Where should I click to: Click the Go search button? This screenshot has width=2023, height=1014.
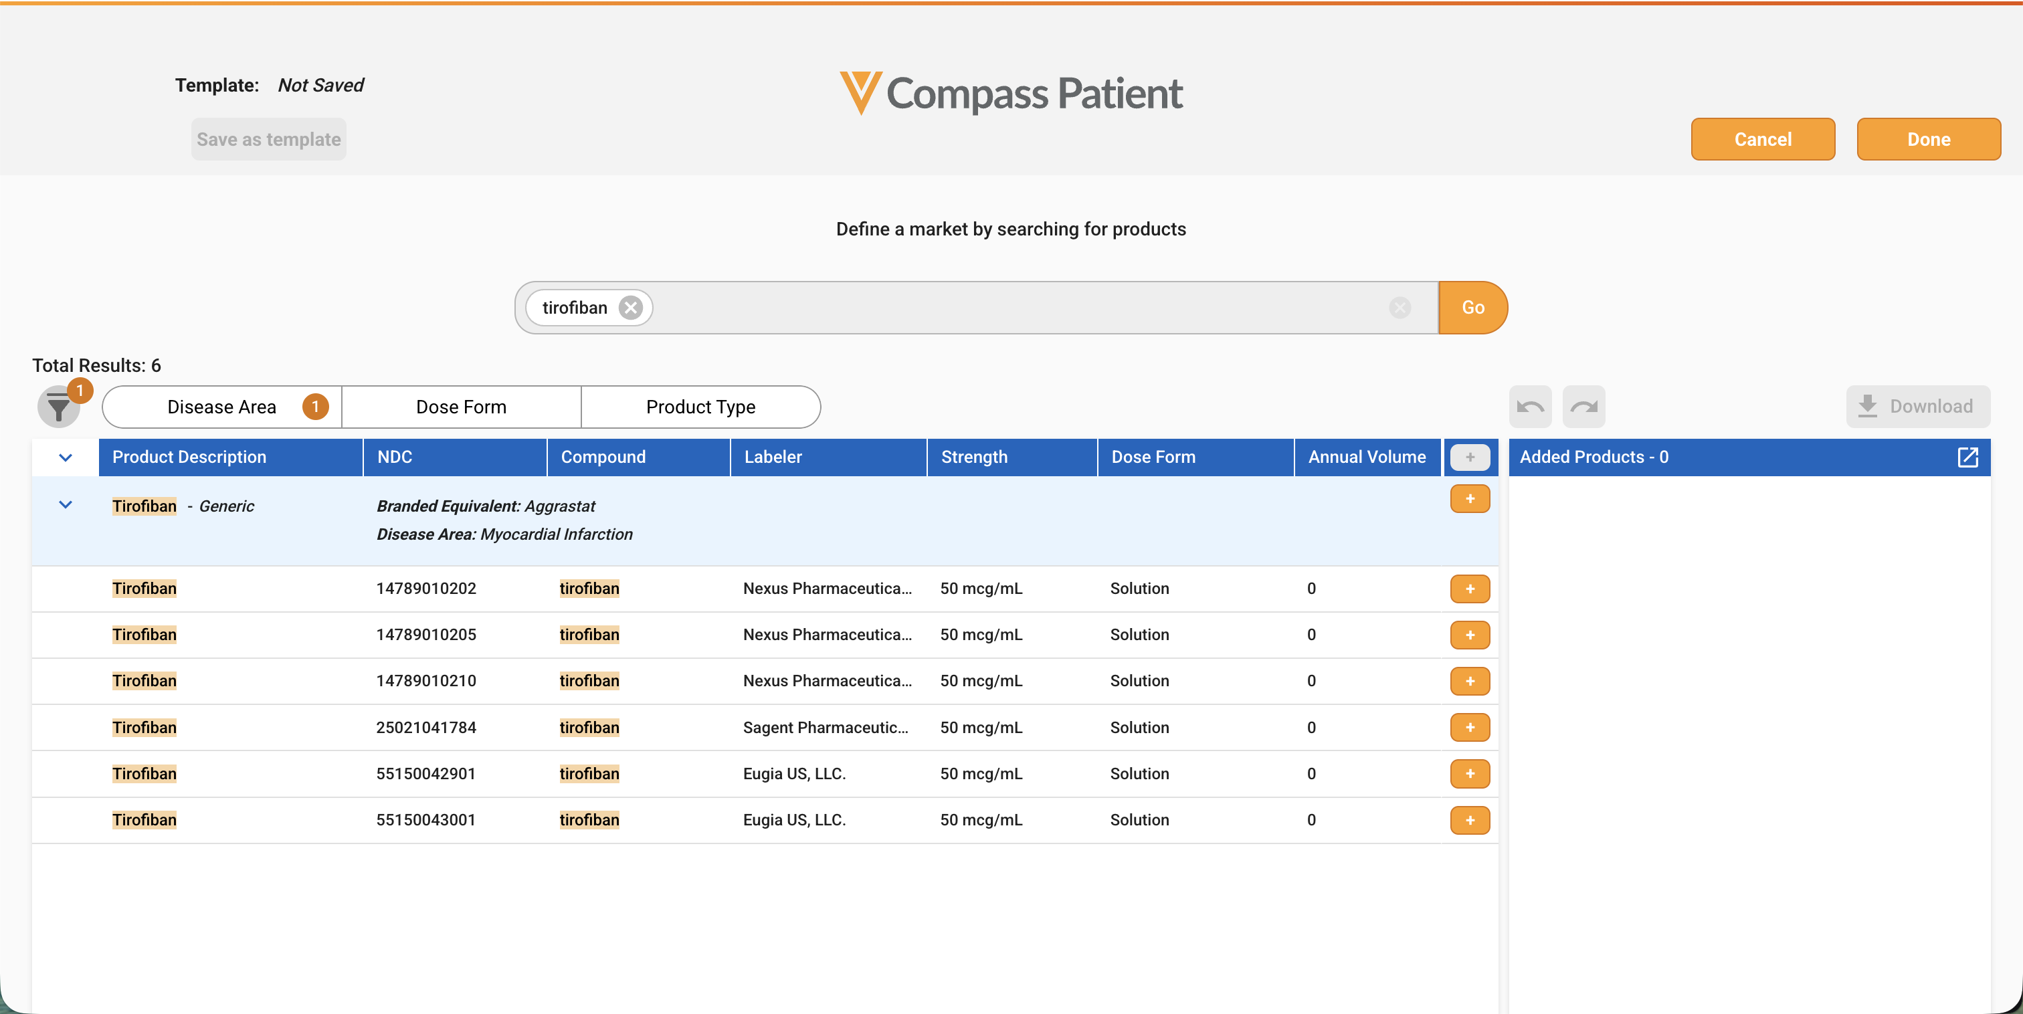[x=1473, y=308]
